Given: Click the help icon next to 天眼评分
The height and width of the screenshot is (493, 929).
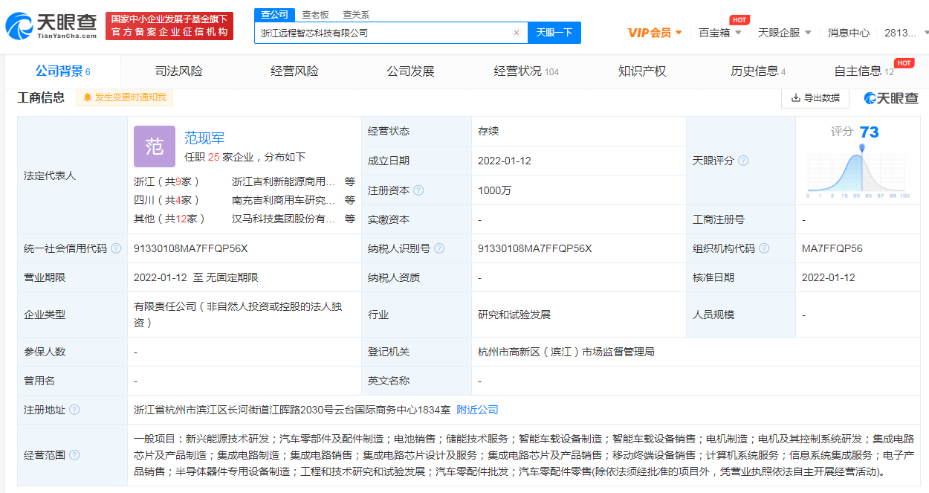Looking at the screenshot, I should (x=743, y=161).
